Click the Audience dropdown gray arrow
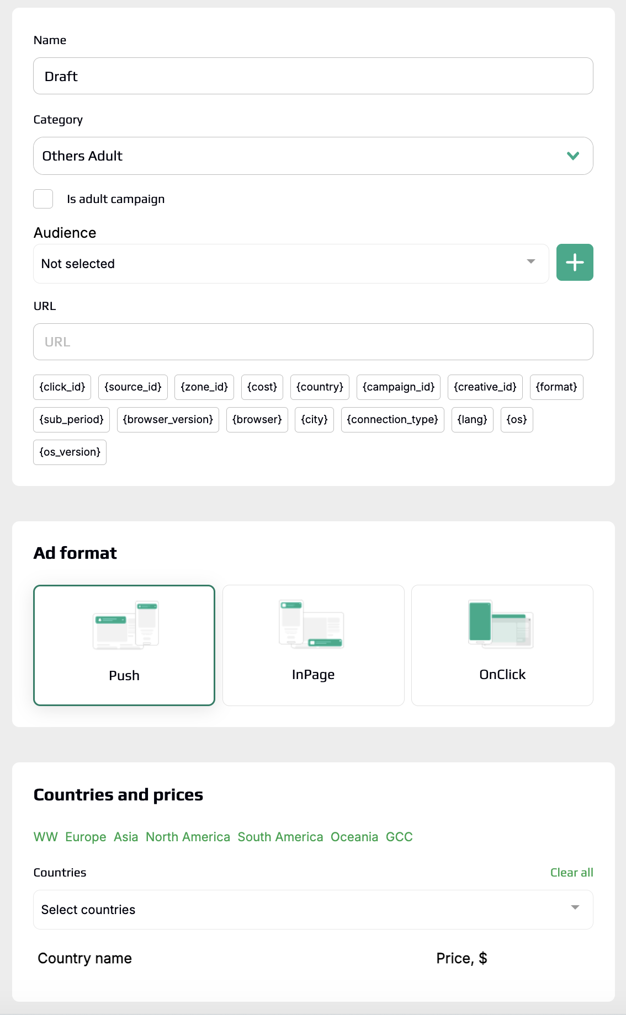Image resolution: width=626 pixels, height=1015 pixels. (531, 261)
